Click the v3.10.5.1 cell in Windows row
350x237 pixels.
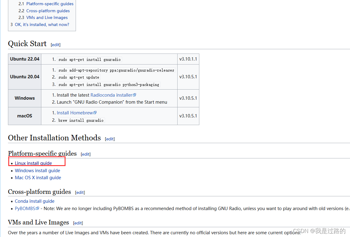tap(188, 98)
